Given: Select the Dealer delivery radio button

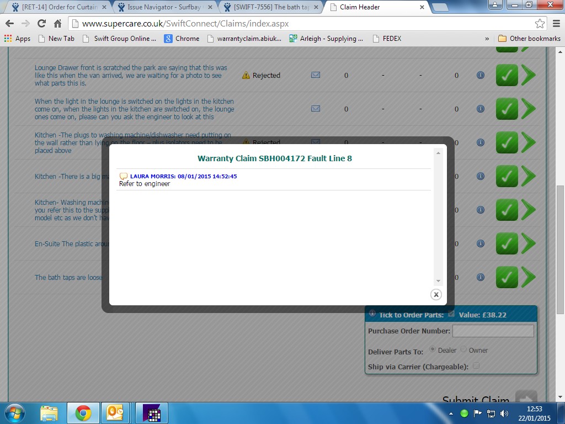Looking at the screenshot, I should click(x=433, y=349).
